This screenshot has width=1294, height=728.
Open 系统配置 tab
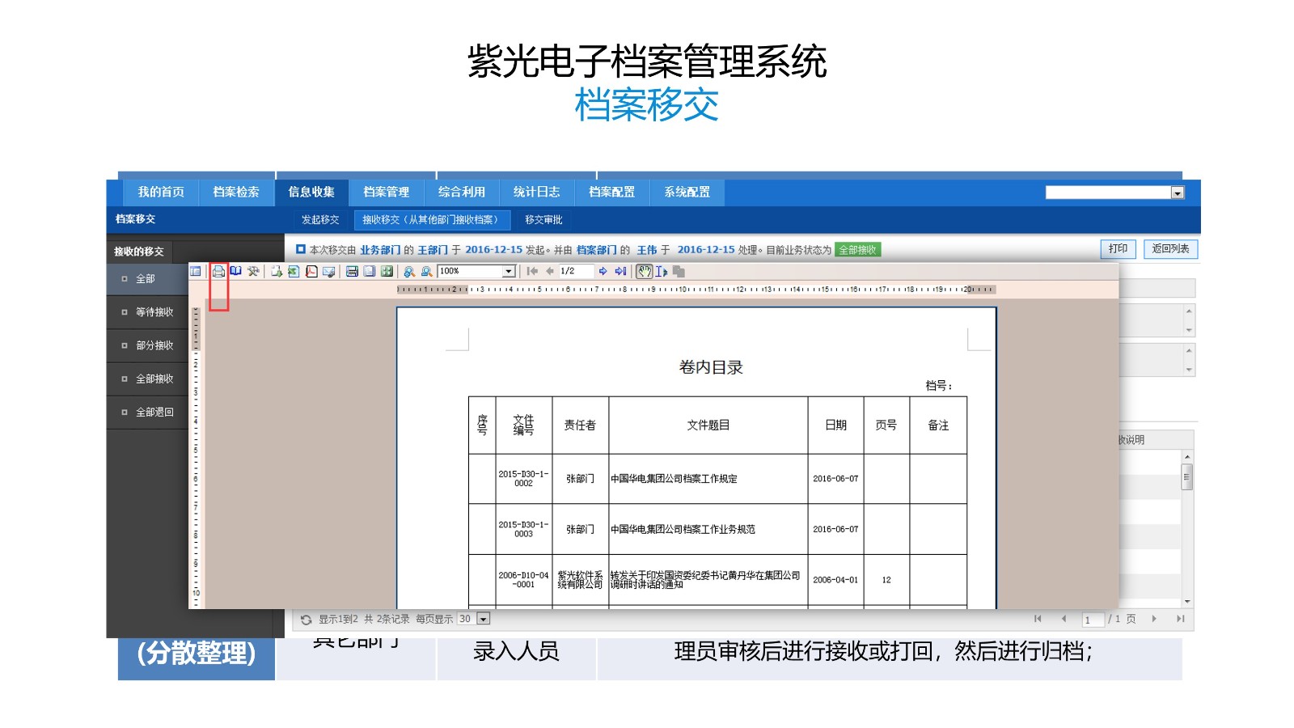(x=687, y=192)
